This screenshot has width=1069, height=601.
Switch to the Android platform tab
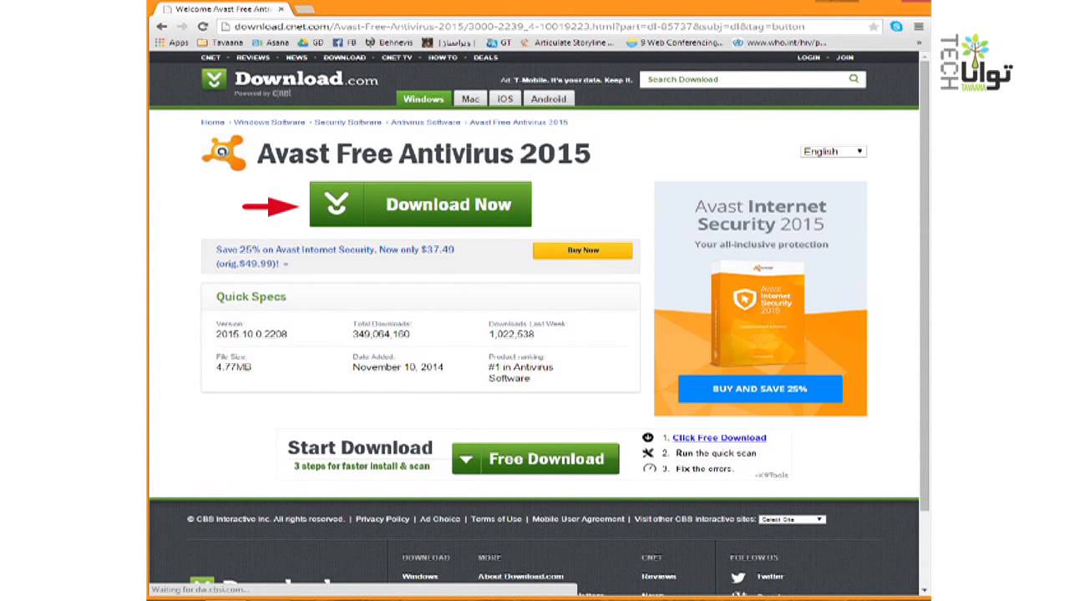click(549, 98)
